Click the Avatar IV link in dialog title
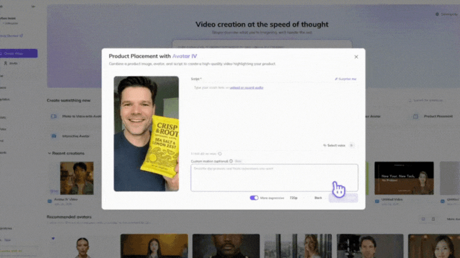This screenshot has width=460, height=258. (184, 56)
